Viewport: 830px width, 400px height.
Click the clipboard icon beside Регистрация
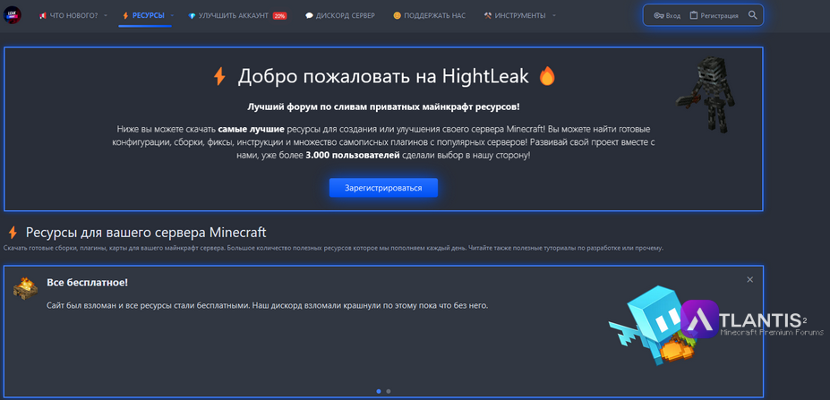click(693, 15)
